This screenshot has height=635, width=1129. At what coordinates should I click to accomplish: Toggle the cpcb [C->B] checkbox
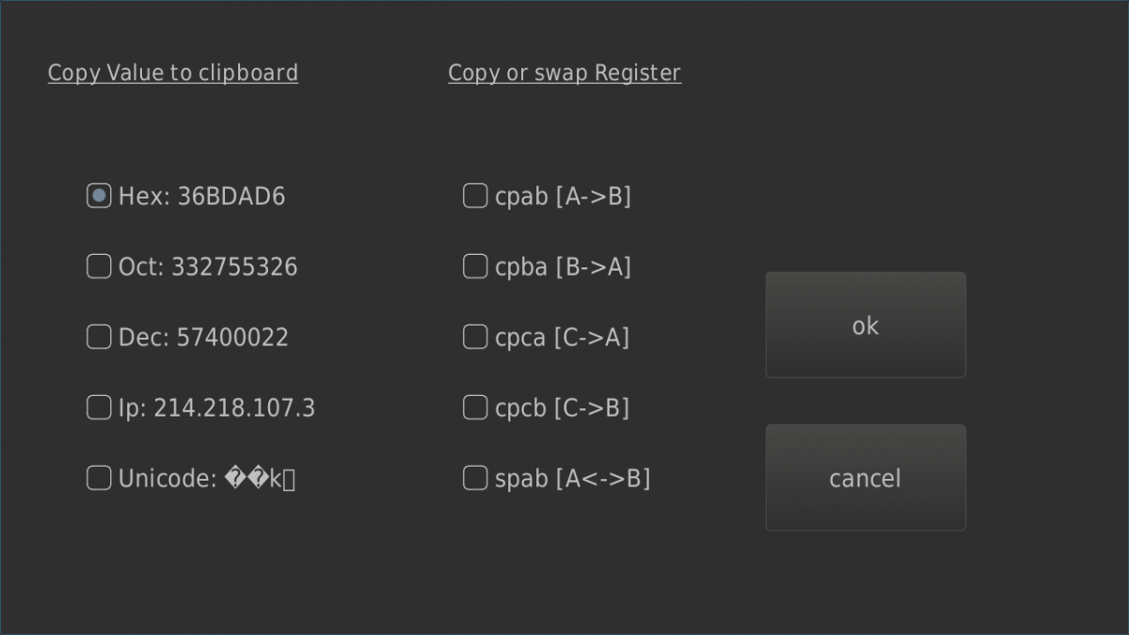[x=475, y=407]
